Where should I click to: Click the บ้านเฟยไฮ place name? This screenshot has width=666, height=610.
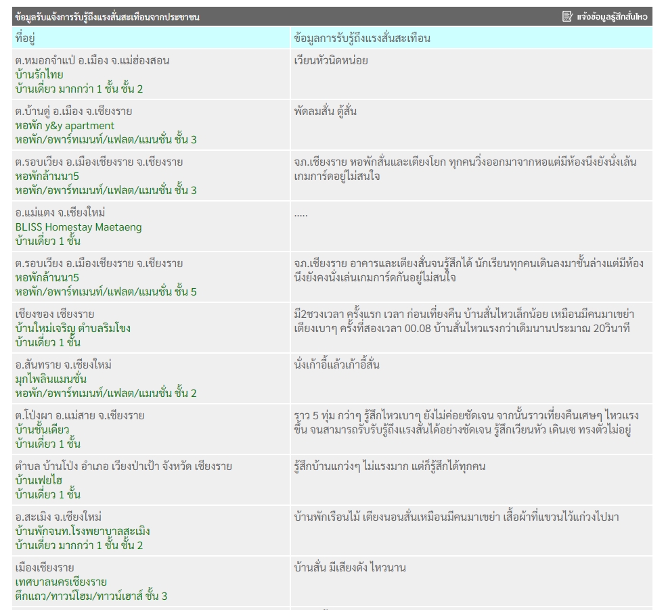(x=39, y=481)
